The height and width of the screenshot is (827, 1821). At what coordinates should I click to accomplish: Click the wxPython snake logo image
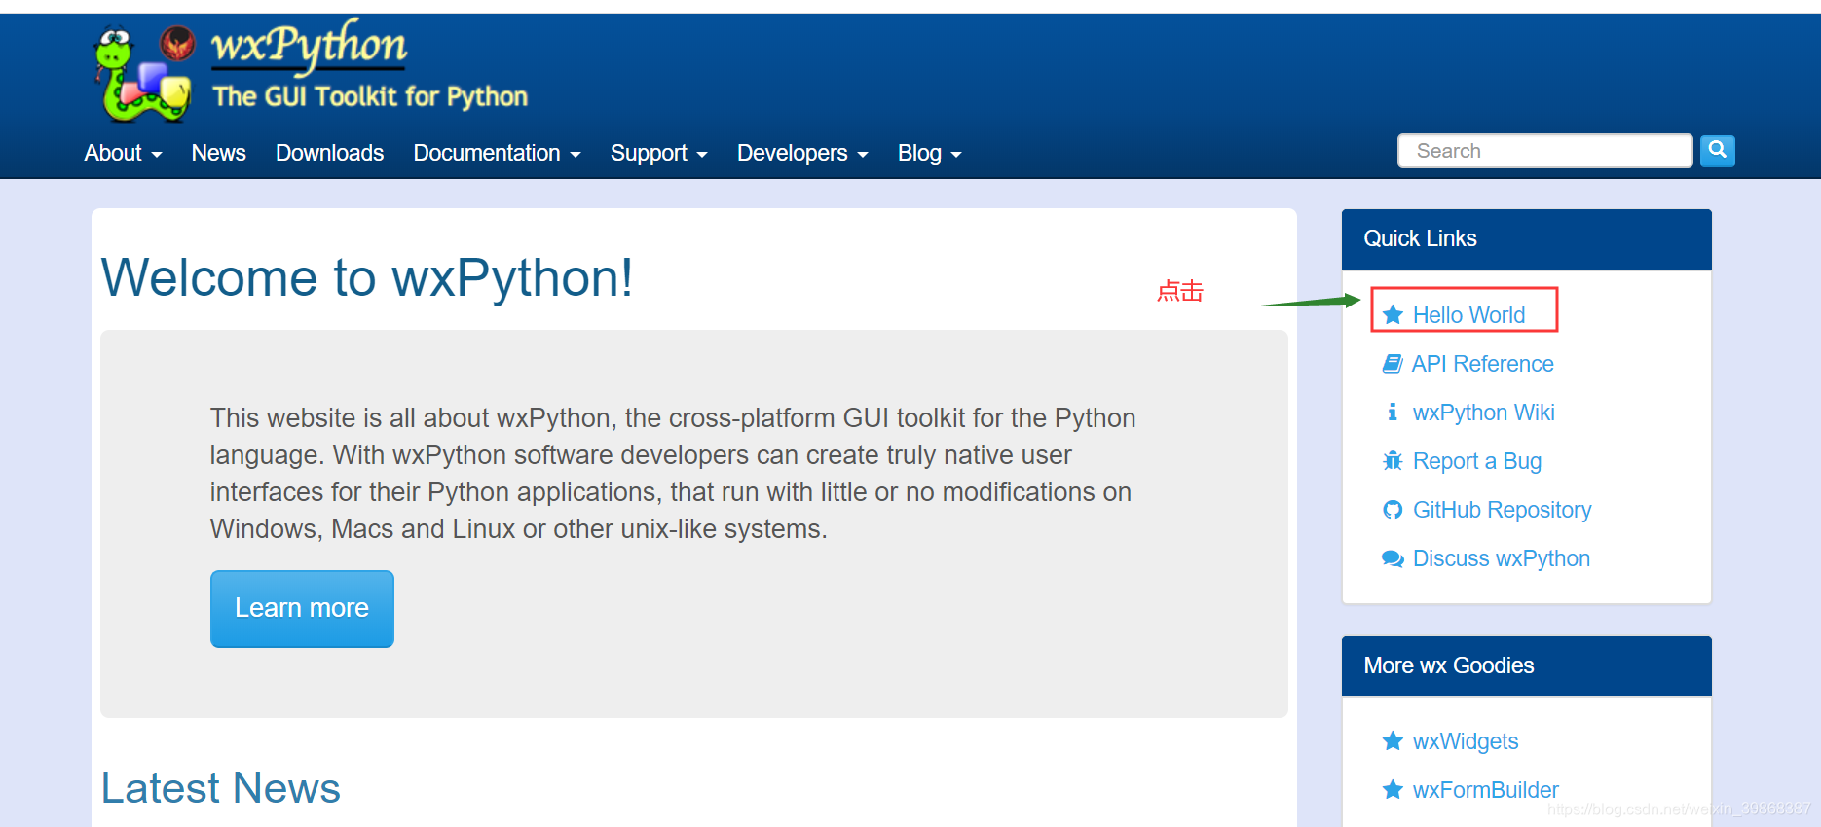coord(143,74)
